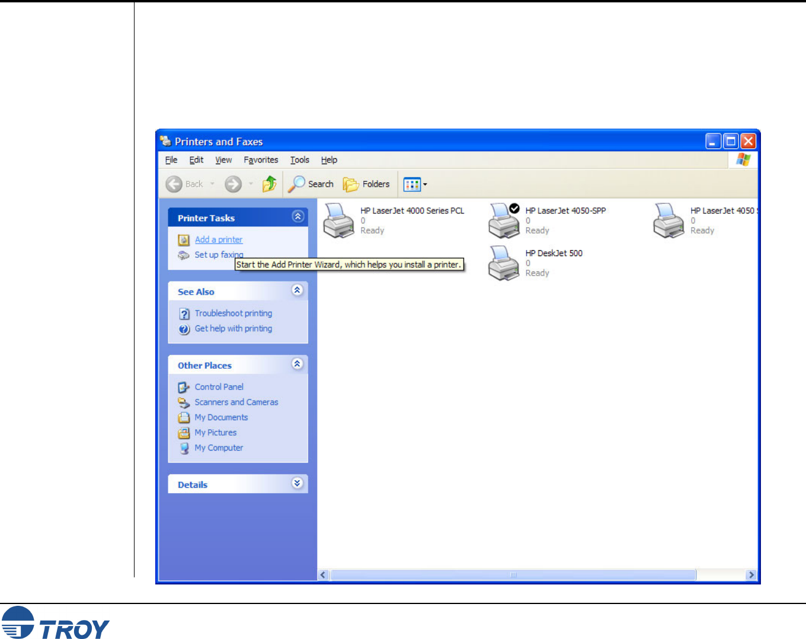Select the HP LaserJet 4050-SPP printer icon
The image size is (806, 639).
504,221
